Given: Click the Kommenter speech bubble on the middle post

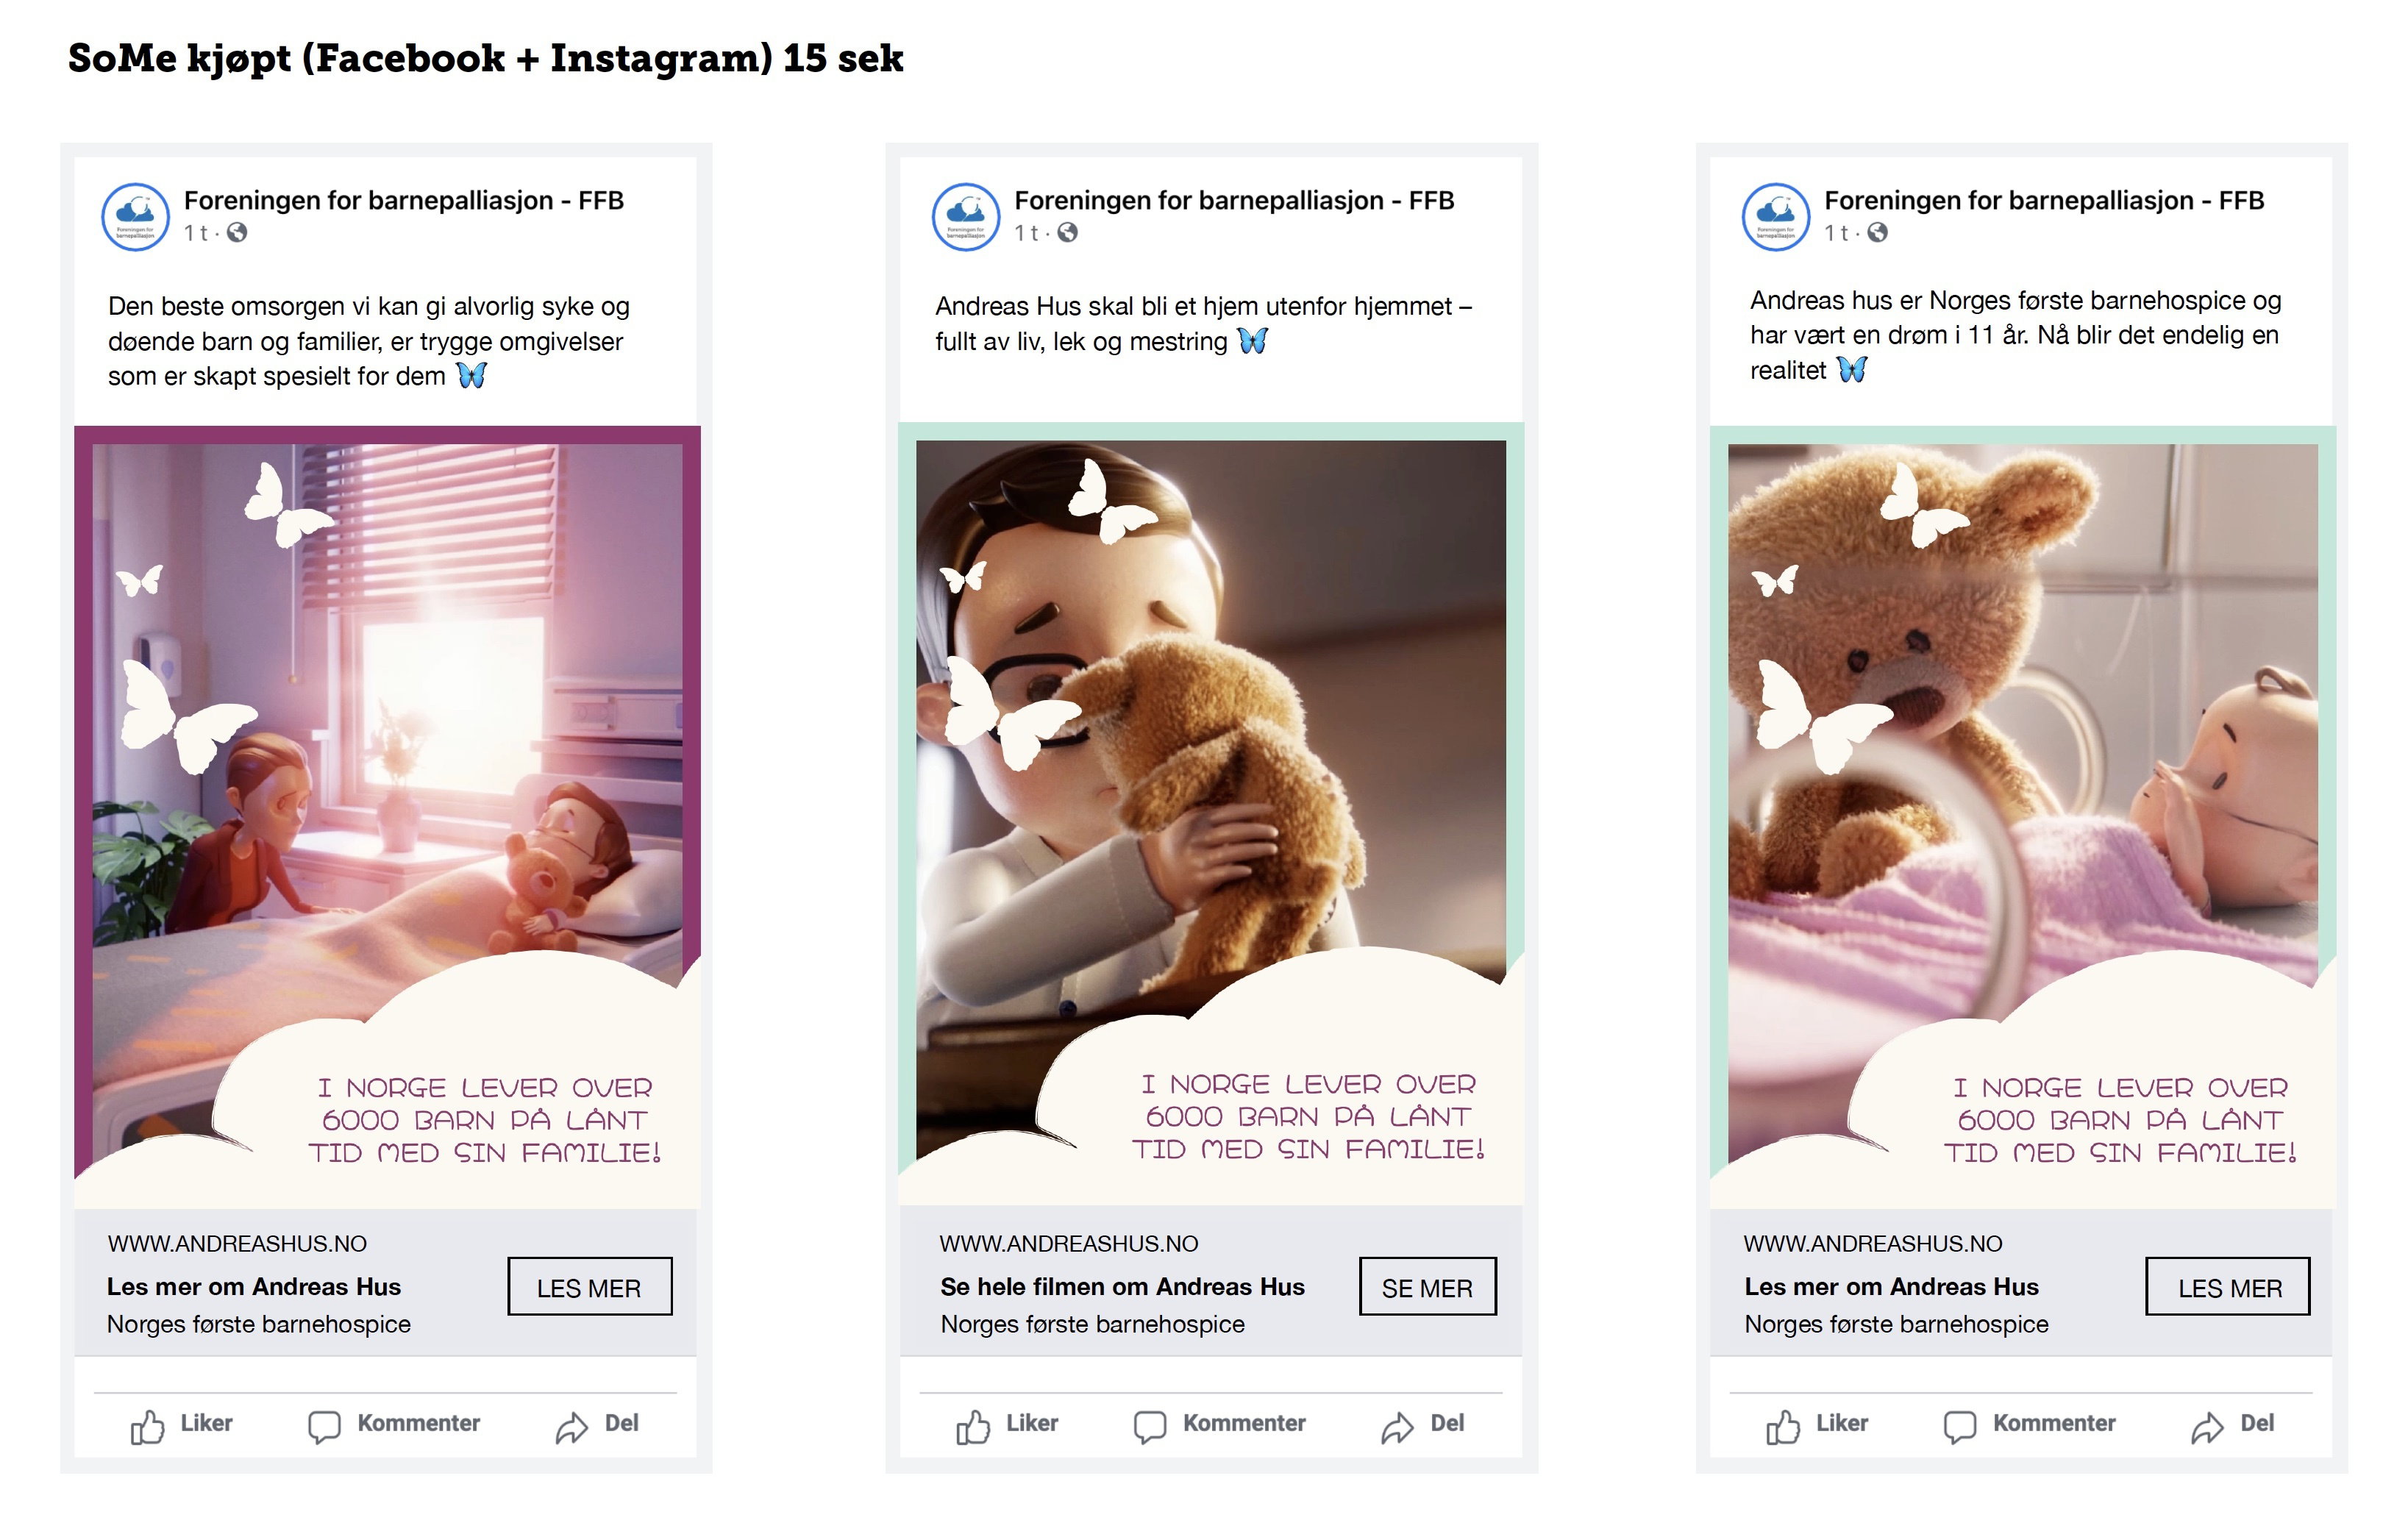Looking at the screenshot, I should tap(1150, 1426).
